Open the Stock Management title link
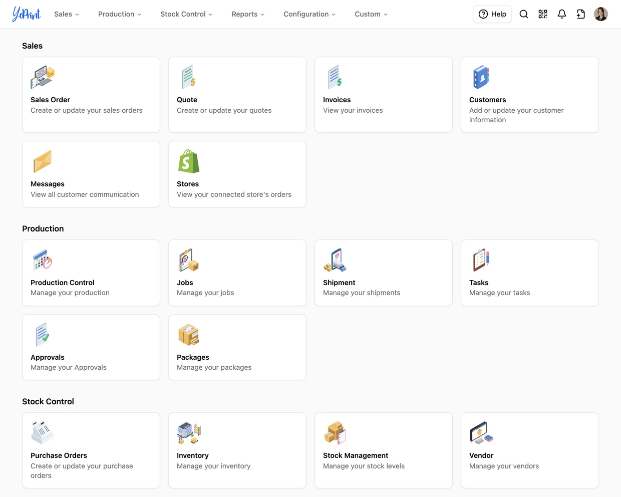 [356, 455]
